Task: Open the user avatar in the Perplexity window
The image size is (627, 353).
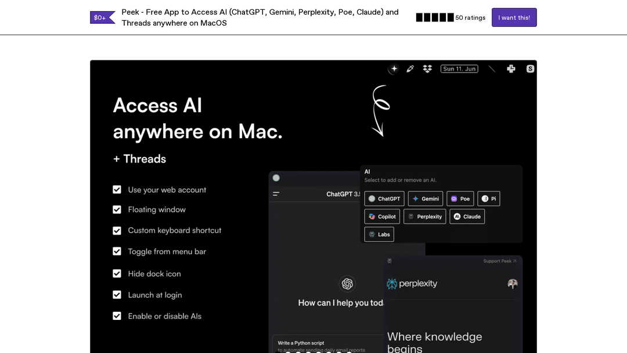Action: tap(513, 284)
